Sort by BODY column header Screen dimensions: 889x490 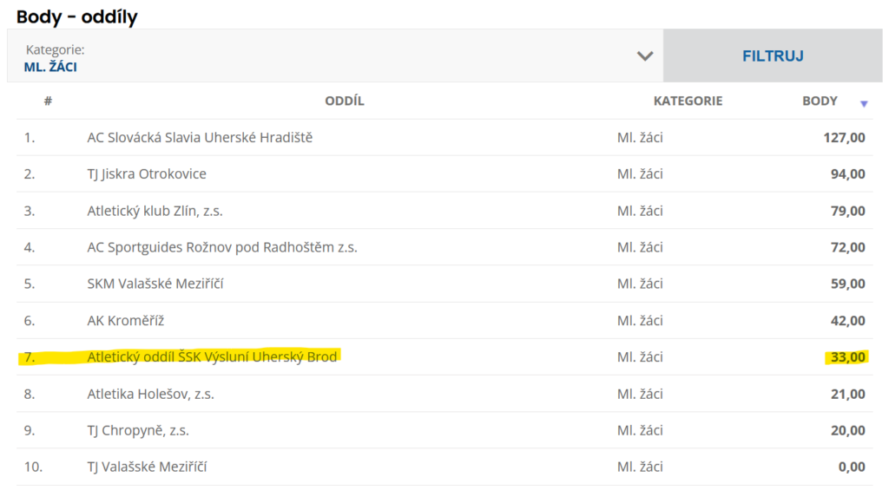pos(820,101)
